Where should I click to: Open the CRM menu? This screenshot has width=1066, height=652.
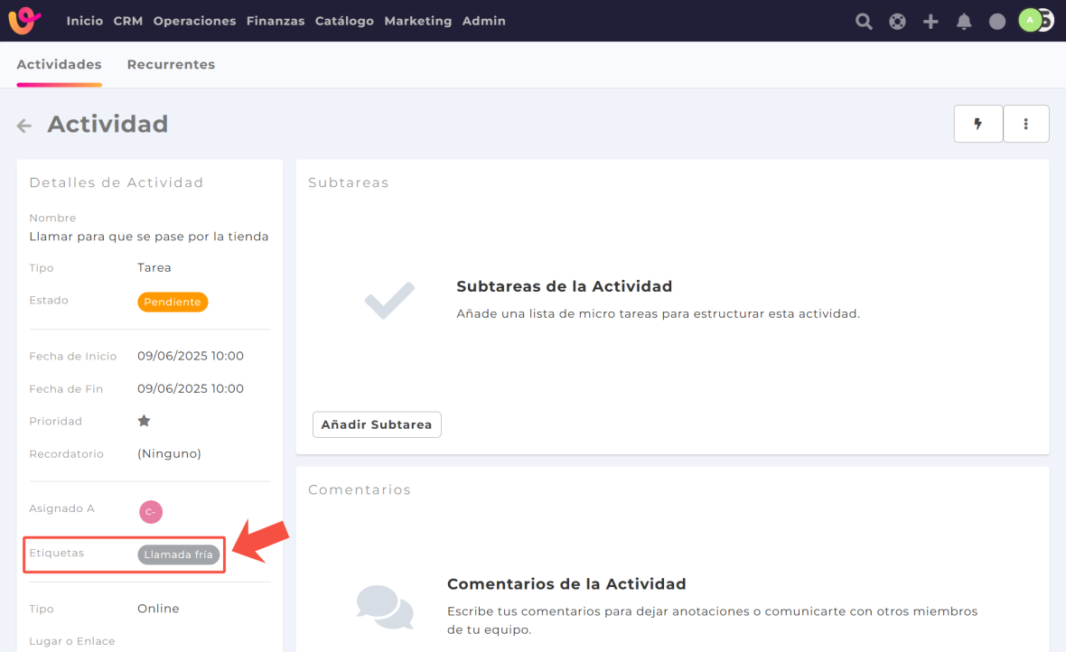point(128,21)
